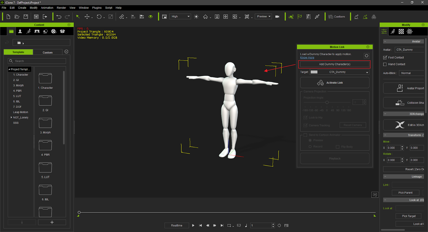This screenshot has width=428, height=232.
Task: Collapse the Project Template tree node
Action: pyautogui.click(x=9, y=69)
